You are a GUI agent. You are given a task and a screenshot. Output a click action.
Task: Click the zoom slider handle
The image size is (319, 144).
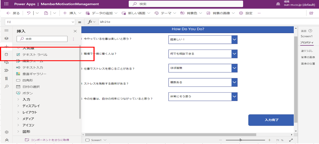(x=241, y=140)
